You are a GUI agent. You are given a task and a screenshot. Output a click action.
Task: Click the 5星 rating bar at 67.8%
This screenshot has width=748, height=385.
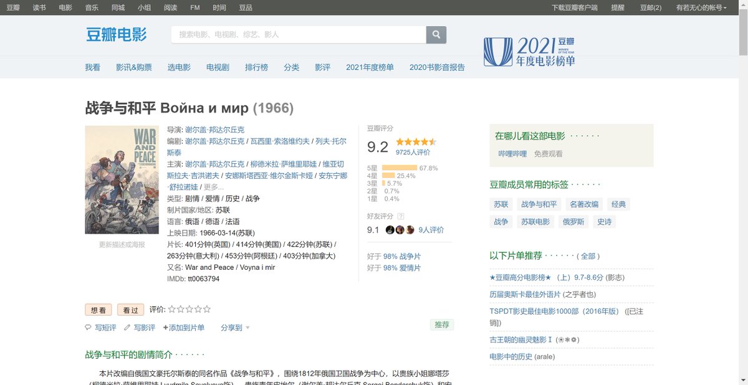(399, 168)
